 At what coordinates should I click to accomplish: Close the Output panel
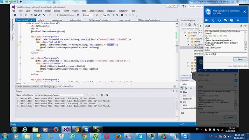pyautogui.click(x=176, y=91)
